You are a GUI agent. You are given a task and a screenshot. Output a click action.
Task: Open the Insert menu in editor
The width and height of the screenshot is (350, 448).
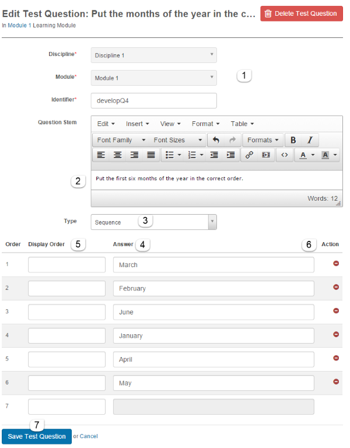click(138, 124)
